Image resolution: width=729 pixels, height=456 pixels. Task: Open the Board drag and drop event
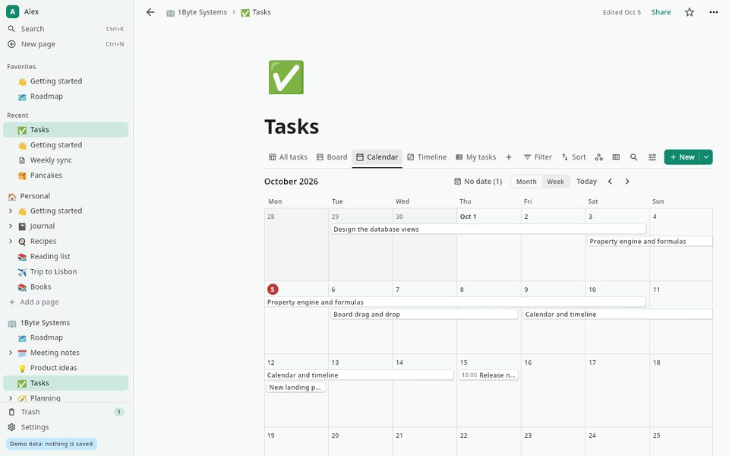click(424, 315)
